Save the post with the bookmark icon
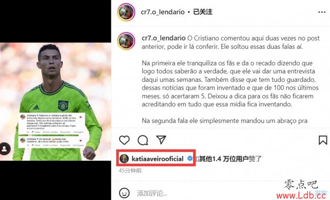The height and width of the screenshot is (200, 330). pos(323,140)
